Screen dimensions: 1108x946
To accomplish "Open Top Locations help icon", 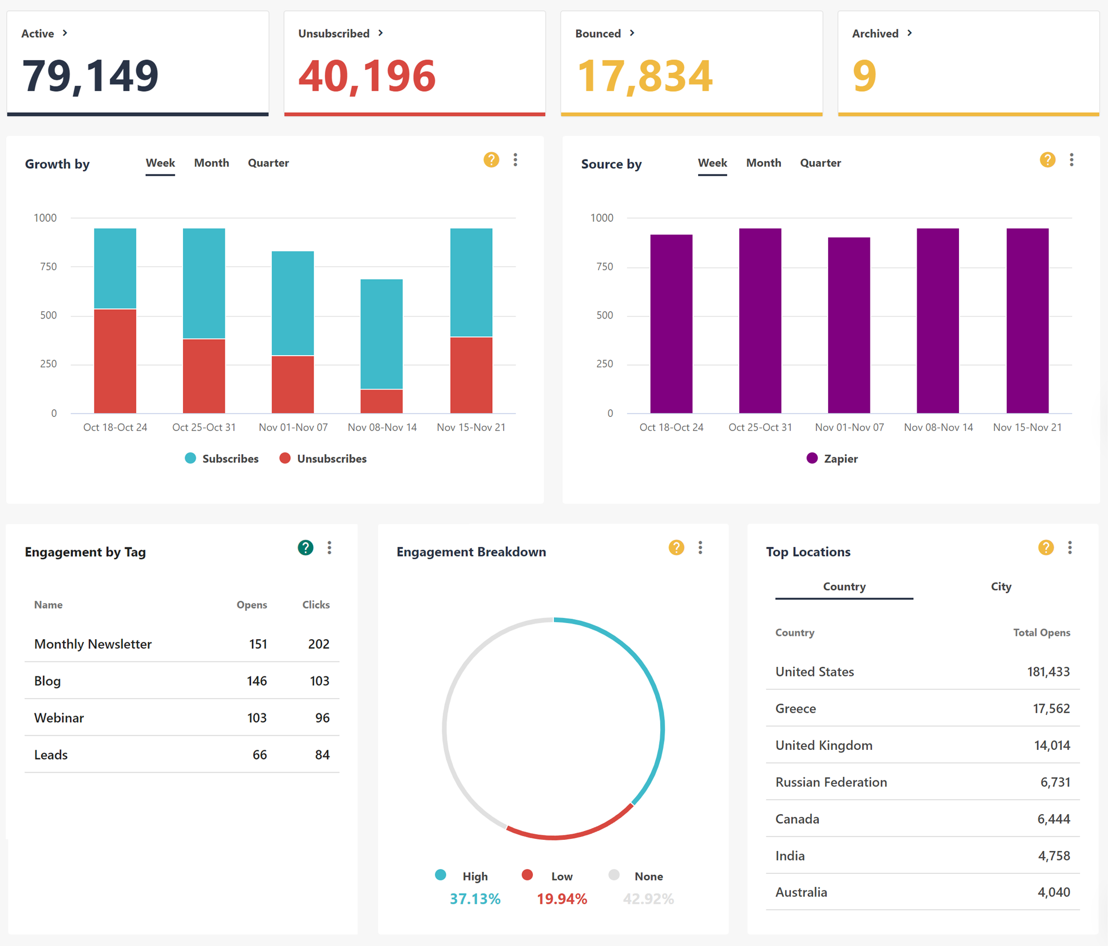I will (1046, 547).
